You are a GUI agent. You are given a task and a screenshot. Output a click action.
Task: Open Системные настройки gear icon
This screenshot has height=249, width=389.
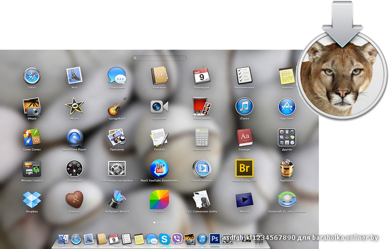click(x=117, y=169)
